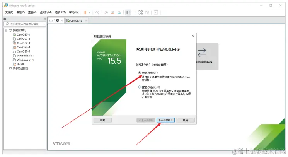Viewport: 288px width, 157px height.
Task: Open the 查看(V) menu
Action: point(32,12)
